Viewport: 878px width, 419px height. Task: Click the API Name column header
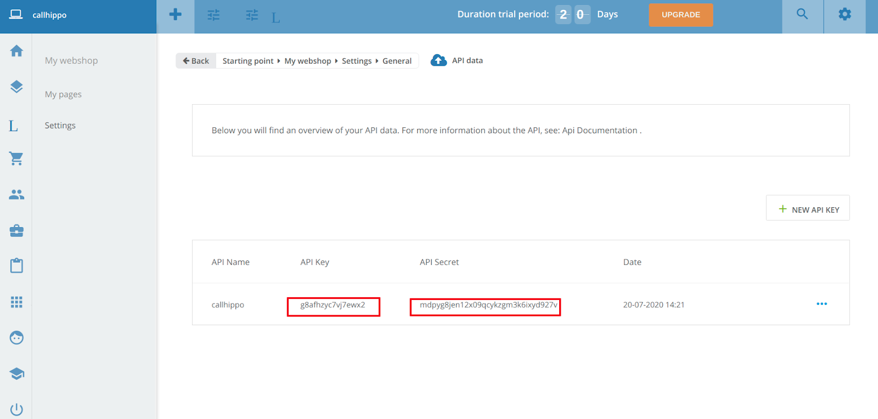tap(230, 262)
